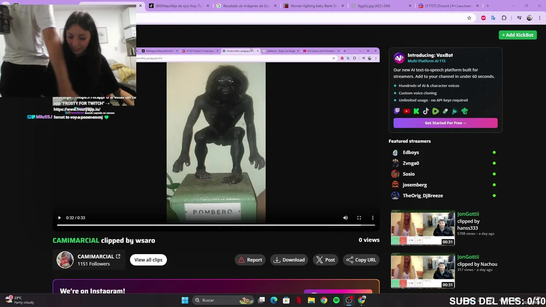Image resolution: width=546 pixels, height=307 pixels.
Task: Close the 6gg3ly.jpg tab
Action: pos(410,6)
